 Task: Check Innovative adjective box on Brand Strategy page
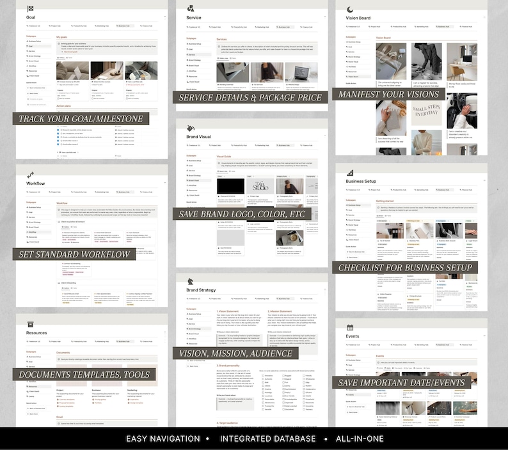tap(263, 376)
